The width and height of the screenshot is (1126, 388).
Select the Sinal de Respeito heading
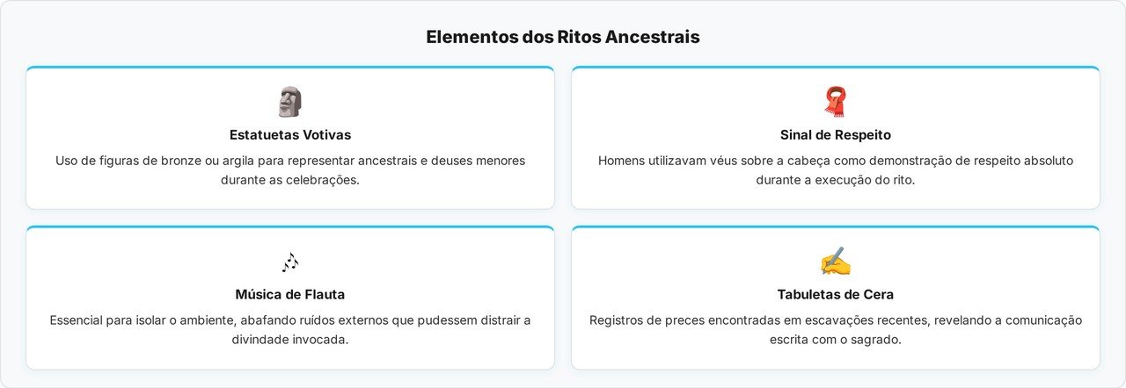835,135
